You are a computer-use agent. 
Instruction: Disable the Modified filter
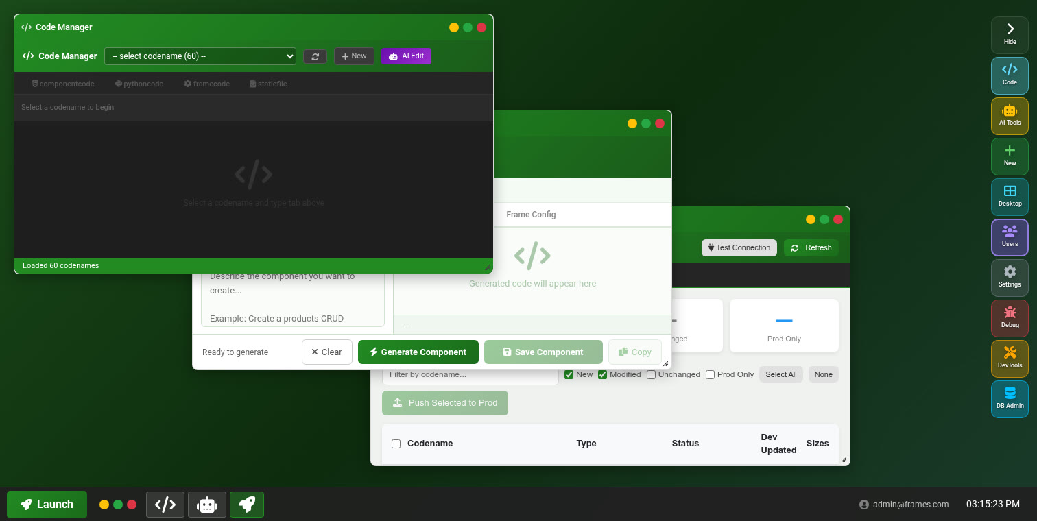[x=602, y=374]
